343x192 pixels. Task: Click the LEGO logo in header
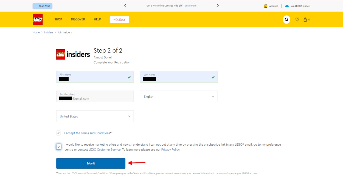click(38, 19)
